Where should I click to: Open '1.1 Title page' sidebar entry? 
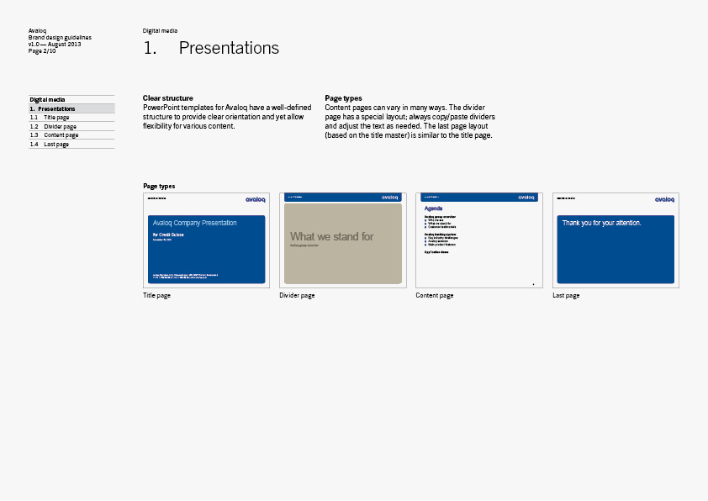(71, 118)
